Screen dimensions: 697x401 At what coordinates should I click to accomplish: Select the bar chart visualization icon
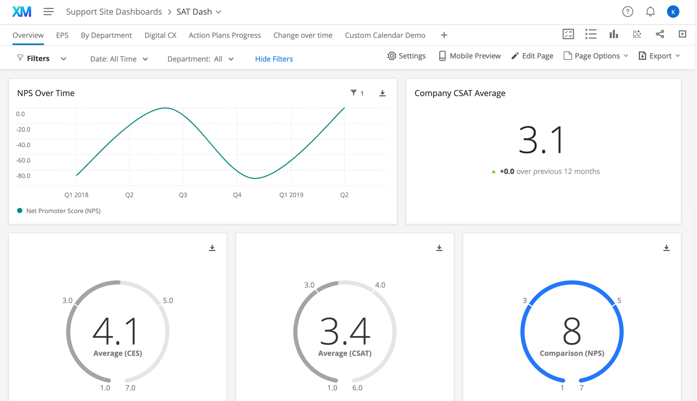click(614, 34)
